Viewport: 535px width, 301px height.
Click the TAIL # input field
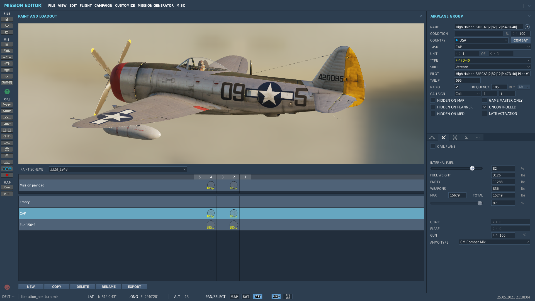[467, 80]
